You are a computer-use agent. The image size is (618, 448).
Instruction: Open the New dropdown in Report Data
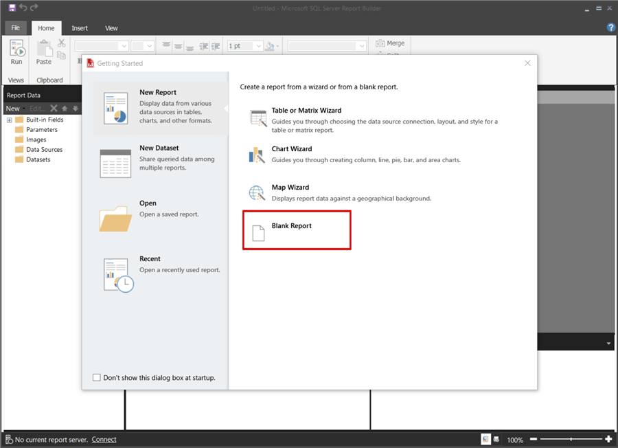click(15, 109)
